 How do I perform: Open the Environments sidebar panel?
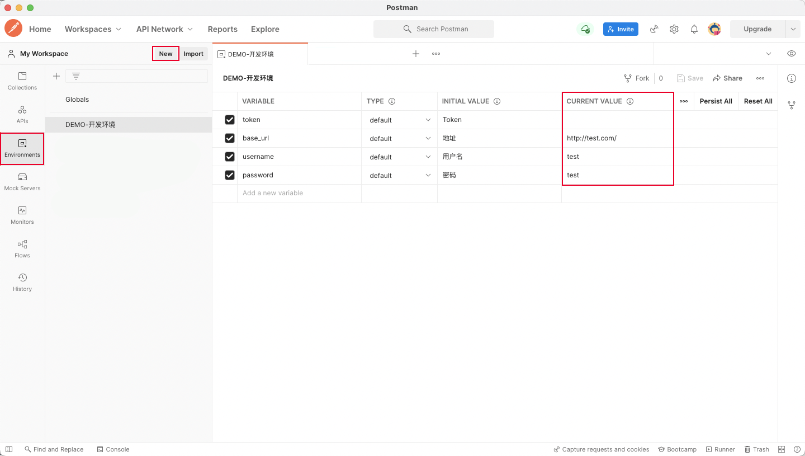[22, 148]
